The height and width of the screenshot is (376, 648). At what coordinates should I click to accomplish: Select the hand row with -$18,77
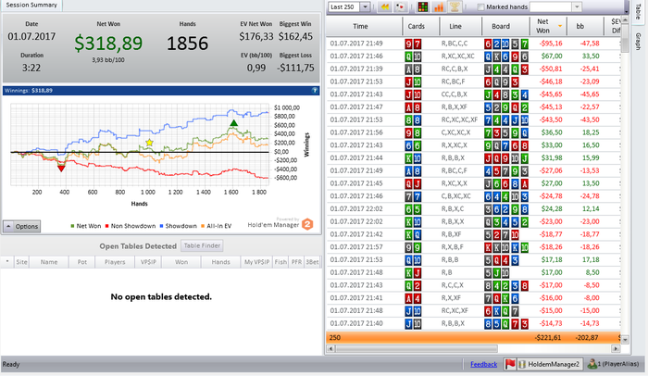pos(473,234)
